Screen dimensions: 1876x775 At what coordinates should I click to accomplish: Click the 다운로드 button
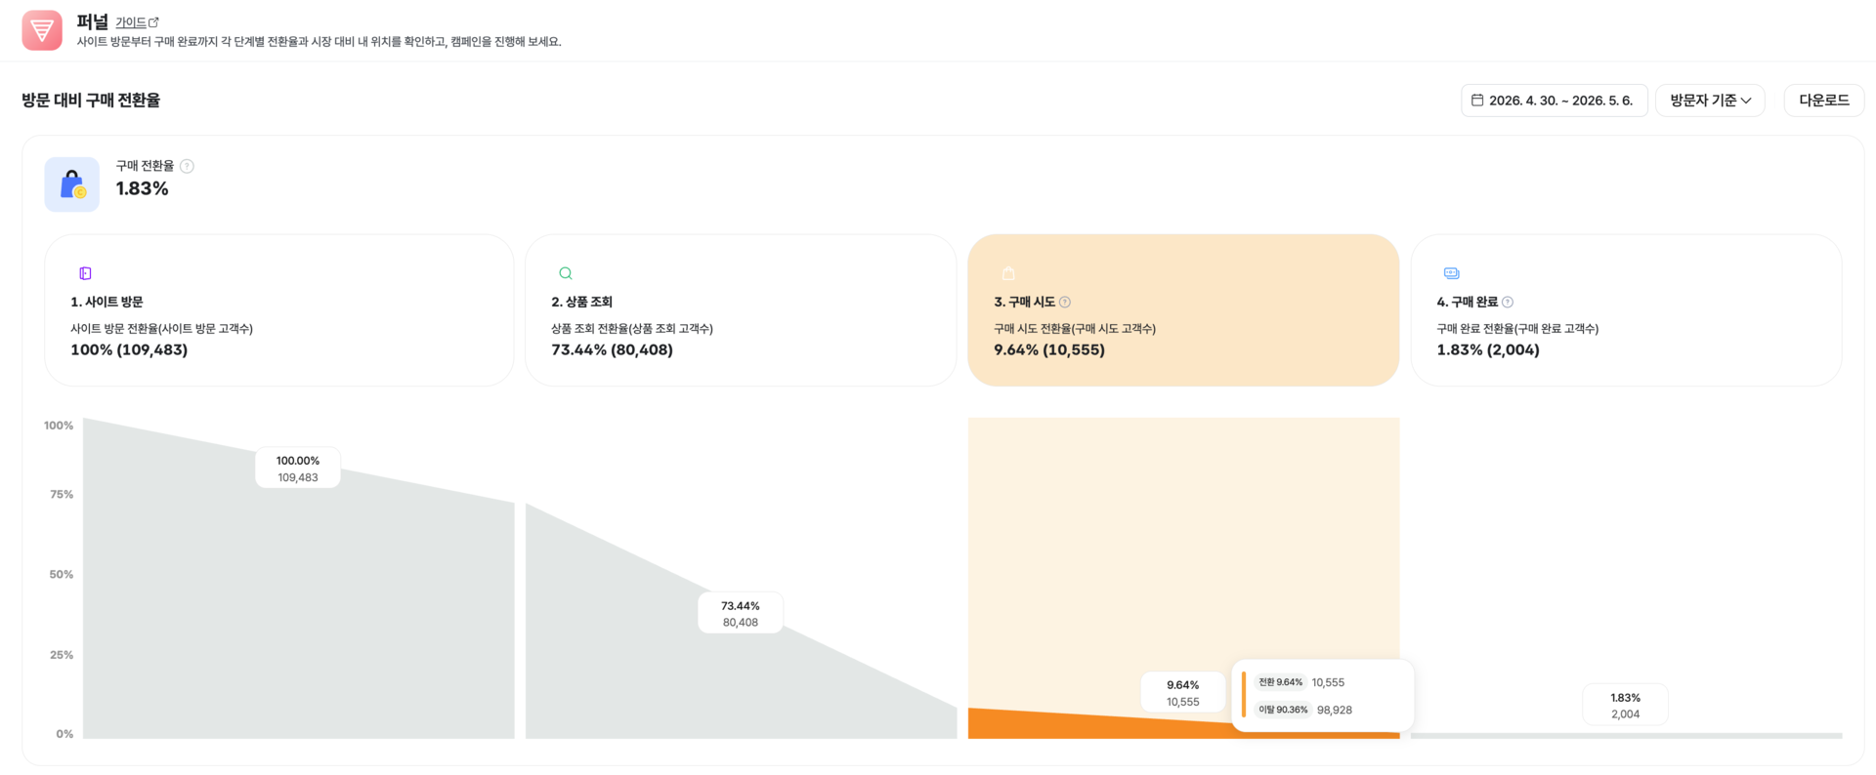click(x=1824, y=101)
